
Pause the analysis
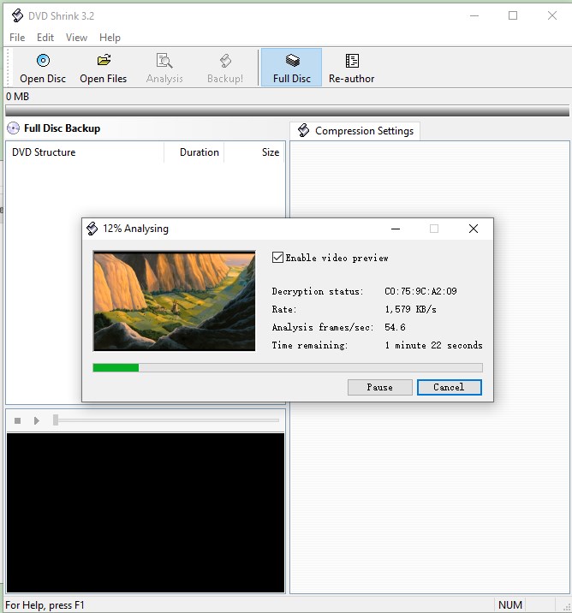[379, 387]
